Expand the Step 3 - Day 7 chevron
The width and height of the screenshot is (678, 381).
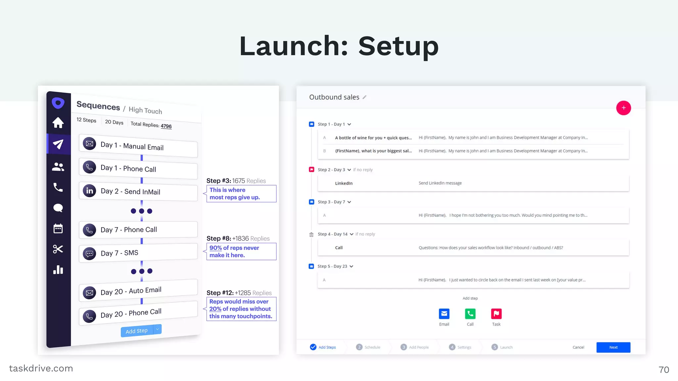[349, 202]
